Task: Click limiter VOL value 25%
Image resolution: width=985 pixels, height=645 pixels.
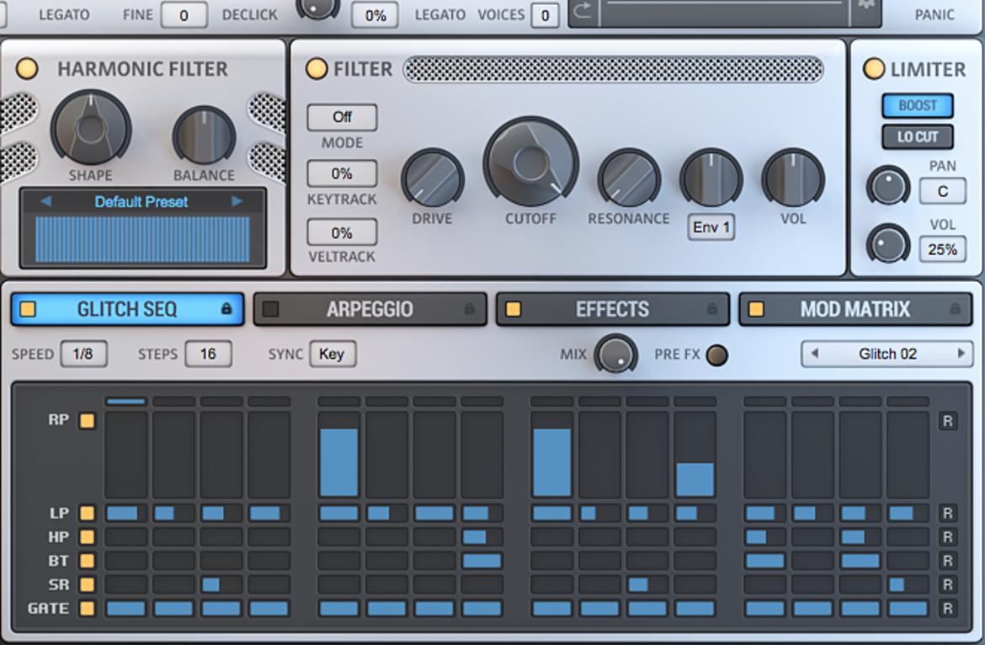Action: (943, 249)
